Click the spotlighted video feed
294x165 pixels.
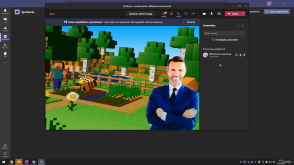point(122,77)
